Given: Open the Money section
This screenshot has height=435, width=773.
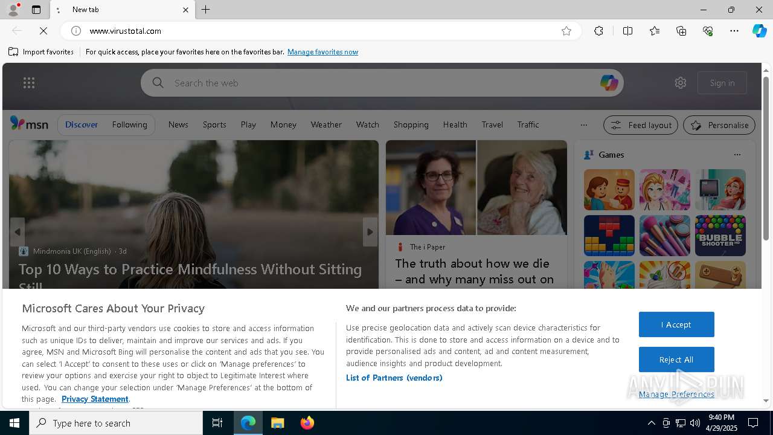Looking at the screenshot, I should (283, 124).
